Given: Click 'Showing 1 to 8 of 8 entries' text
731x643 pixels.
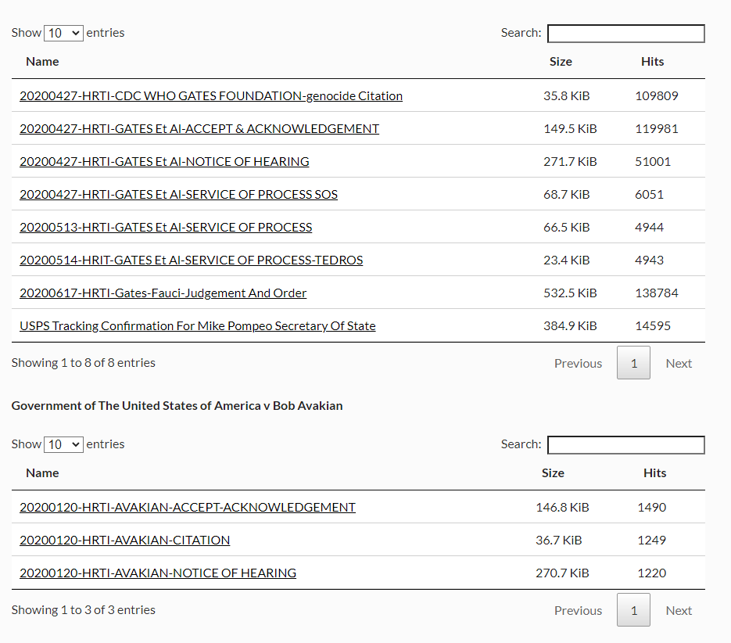Looking at the screenshot, I should tap(84, 363).
